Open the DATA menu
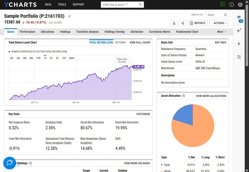Image resolution: width=249 pixels, height=172 pixels. [48, 4]
